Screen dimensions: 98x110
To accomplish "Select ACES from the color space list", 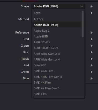I will [56, 13].
